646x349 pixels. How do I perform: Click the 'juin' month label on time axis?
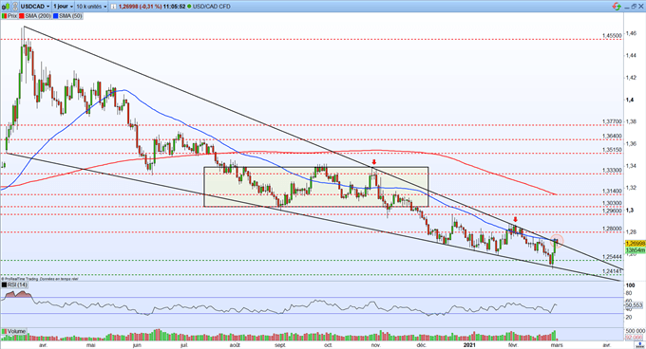[x=137, y=345]
